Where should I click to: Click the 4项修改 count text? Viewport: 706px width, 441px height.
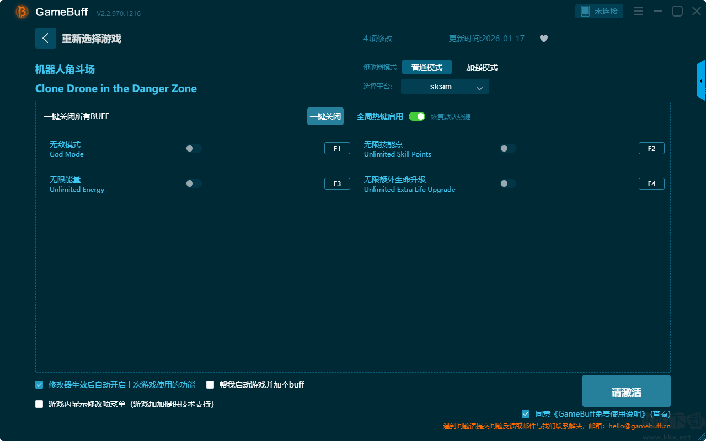pyautogui.click(x=378, y=39)
